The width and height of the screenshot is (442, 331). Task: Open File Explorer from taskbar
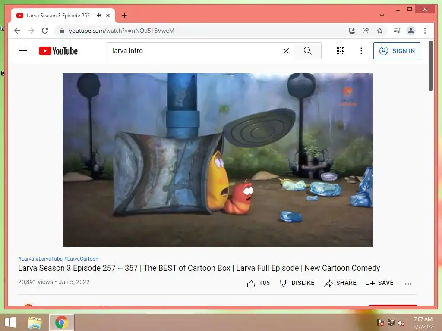coord(35,322)
